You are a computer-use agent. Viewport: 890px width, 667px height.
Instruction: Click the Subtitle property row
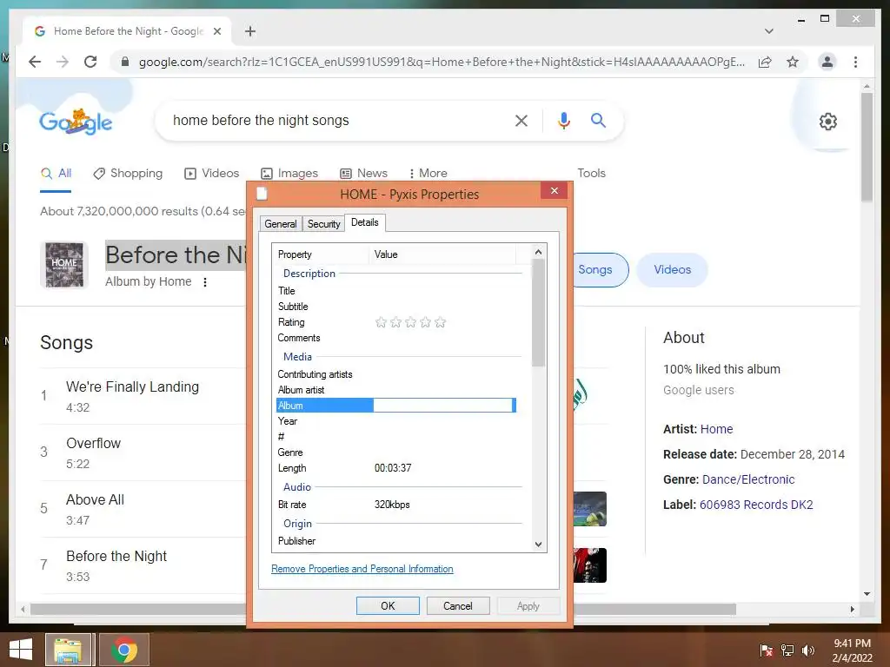[x=395, y=307]
